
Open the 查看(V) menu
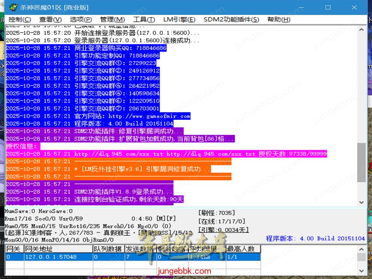pyautogui.click(x=50, y=20)
